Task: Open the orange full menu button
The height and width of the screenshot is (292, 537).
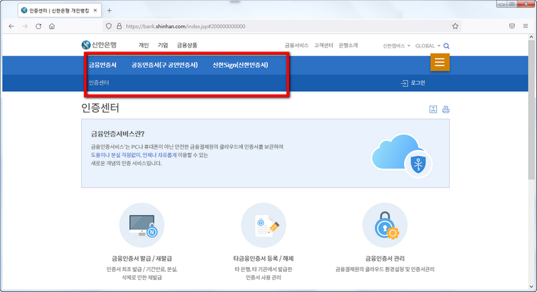Action: [440, 62]
